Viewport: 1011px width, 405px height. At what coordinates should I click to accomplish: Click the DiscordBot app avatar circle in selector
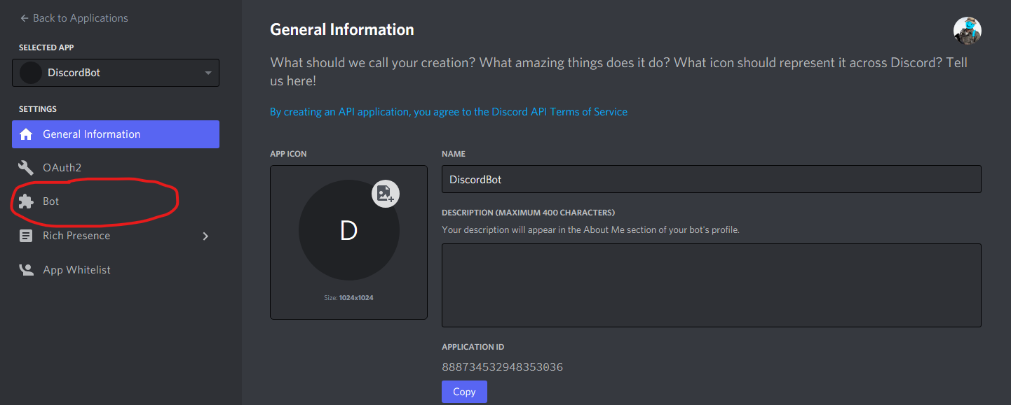click(31, 73)
